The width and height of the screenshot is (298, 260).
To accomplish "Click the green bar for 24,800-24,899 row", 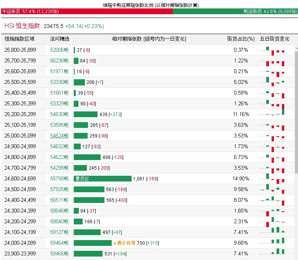I will pyautogui.click(x=87, y=157).
